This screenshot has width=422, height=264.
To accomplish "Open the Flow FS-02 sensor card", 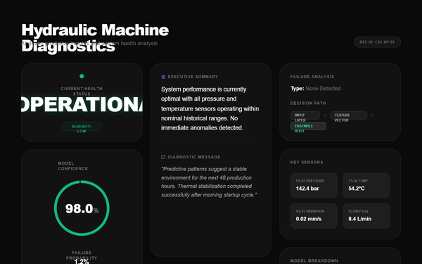I will (x=366, y=216).
